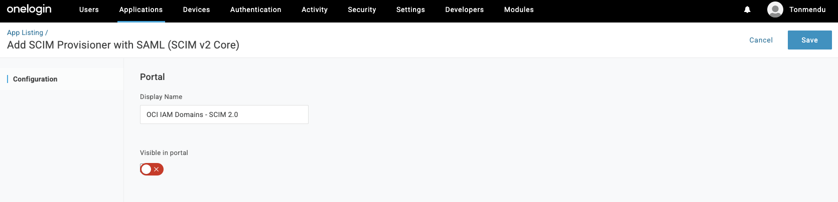This screenshot has width=838, height=202.
Task: Click the Add SCIM Provisioner page title
Action: coord(123,45)
